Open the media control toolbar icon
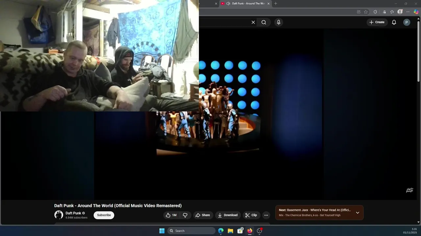421x236 pixels. 384,12
